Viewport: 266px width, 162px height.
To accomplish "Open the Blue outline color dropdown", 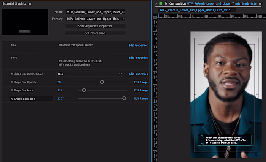I will tap(90, 74).
